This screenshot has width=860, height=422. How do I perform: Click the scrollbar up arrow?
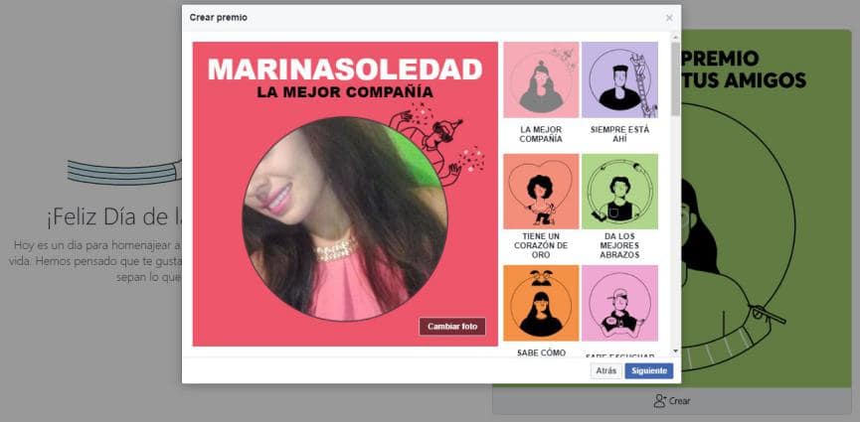pos(675,37)
